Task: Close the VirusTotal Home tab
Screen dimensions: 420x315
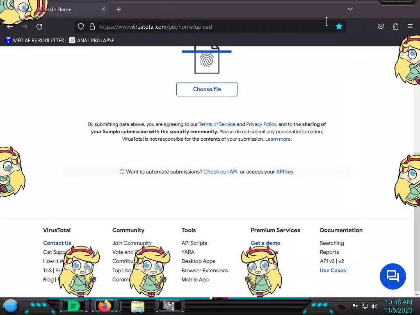Action: click(103, 9)
